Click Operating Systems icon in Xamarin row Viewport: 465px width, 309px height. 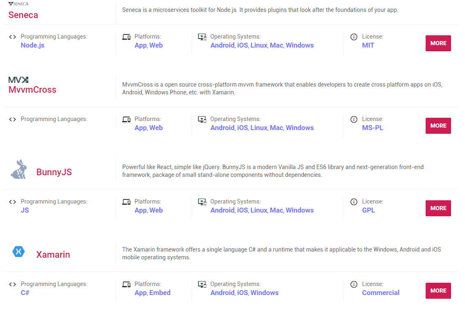[x=202, y=284]
